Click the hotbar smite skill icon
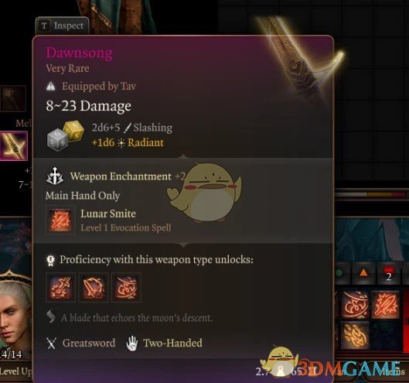The image size is (409, 383). [x=385, y=305]
